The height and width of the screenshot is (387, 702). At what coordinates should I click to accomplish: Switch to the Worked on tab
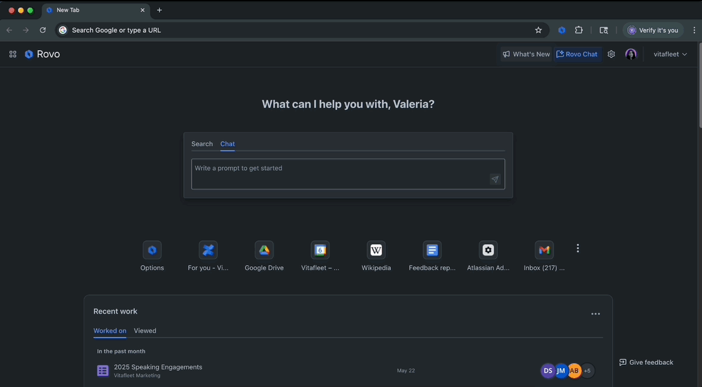point(110,331)
